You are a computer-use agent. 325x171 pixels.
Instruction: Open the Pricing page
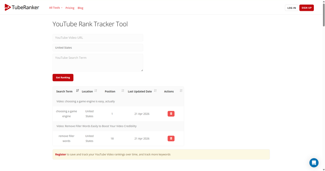70,8
